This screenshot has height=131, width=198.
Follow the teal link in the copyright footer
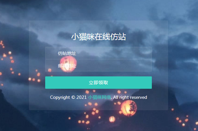99,97
